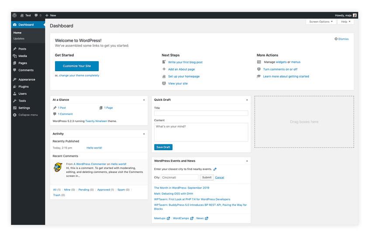369x238 pixels.
Task: Click the Dashboard gauge icon in sidebar
Action: 14,24
